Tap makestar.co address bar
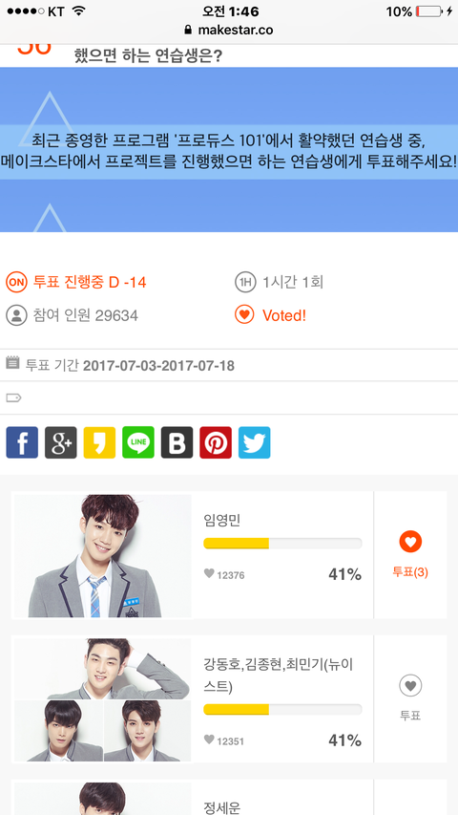 tap(229, 31)
